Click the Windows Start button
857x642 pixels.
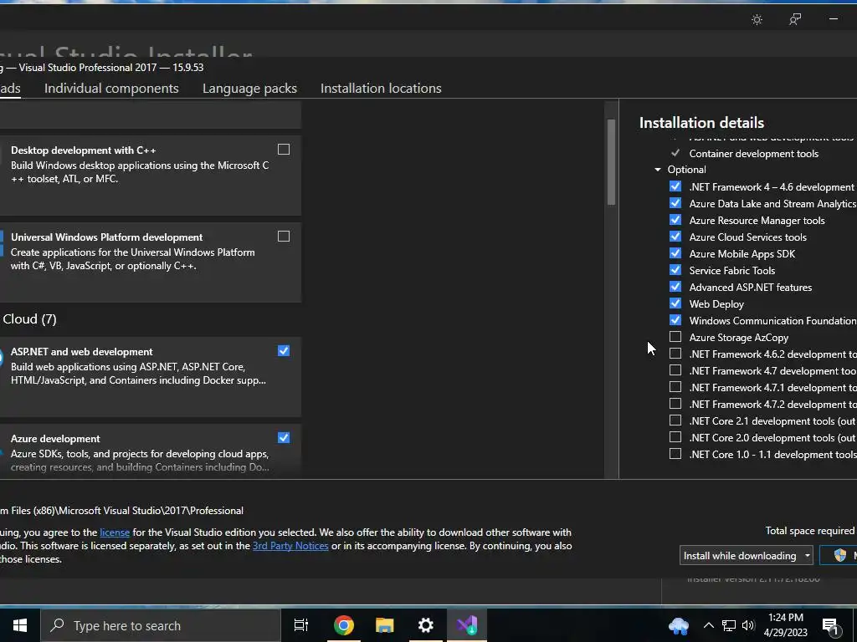[x=20, y=625]
